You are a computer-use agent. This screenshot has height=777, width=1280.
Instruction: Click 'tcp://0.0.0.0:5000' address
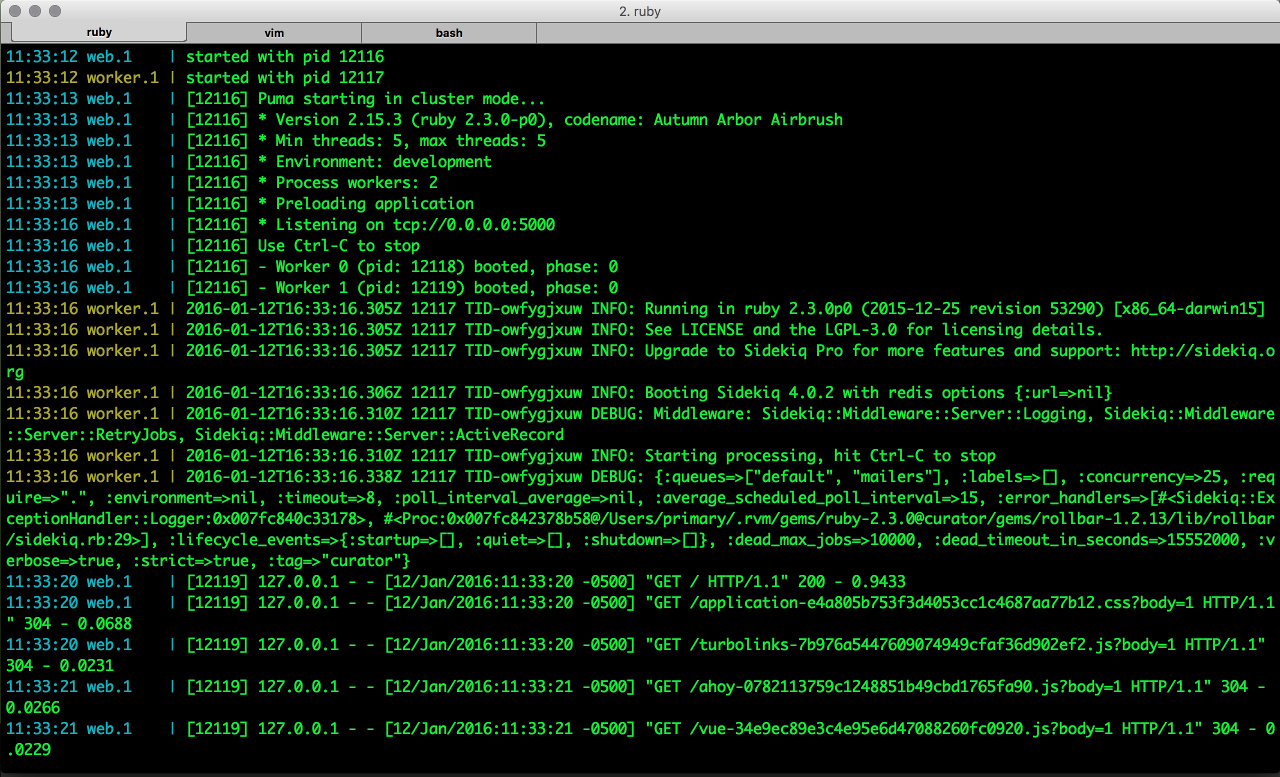(474, 224)
